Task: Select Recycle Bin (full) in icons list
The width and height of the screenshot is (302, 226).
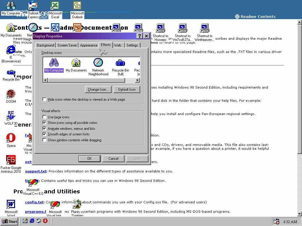Action: coord(120,67)
